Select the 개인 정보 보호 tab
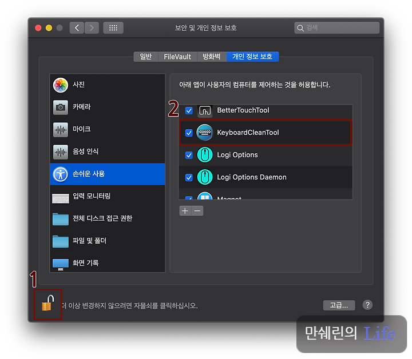Viewport: 412px width, 359px height. (252, 57)
